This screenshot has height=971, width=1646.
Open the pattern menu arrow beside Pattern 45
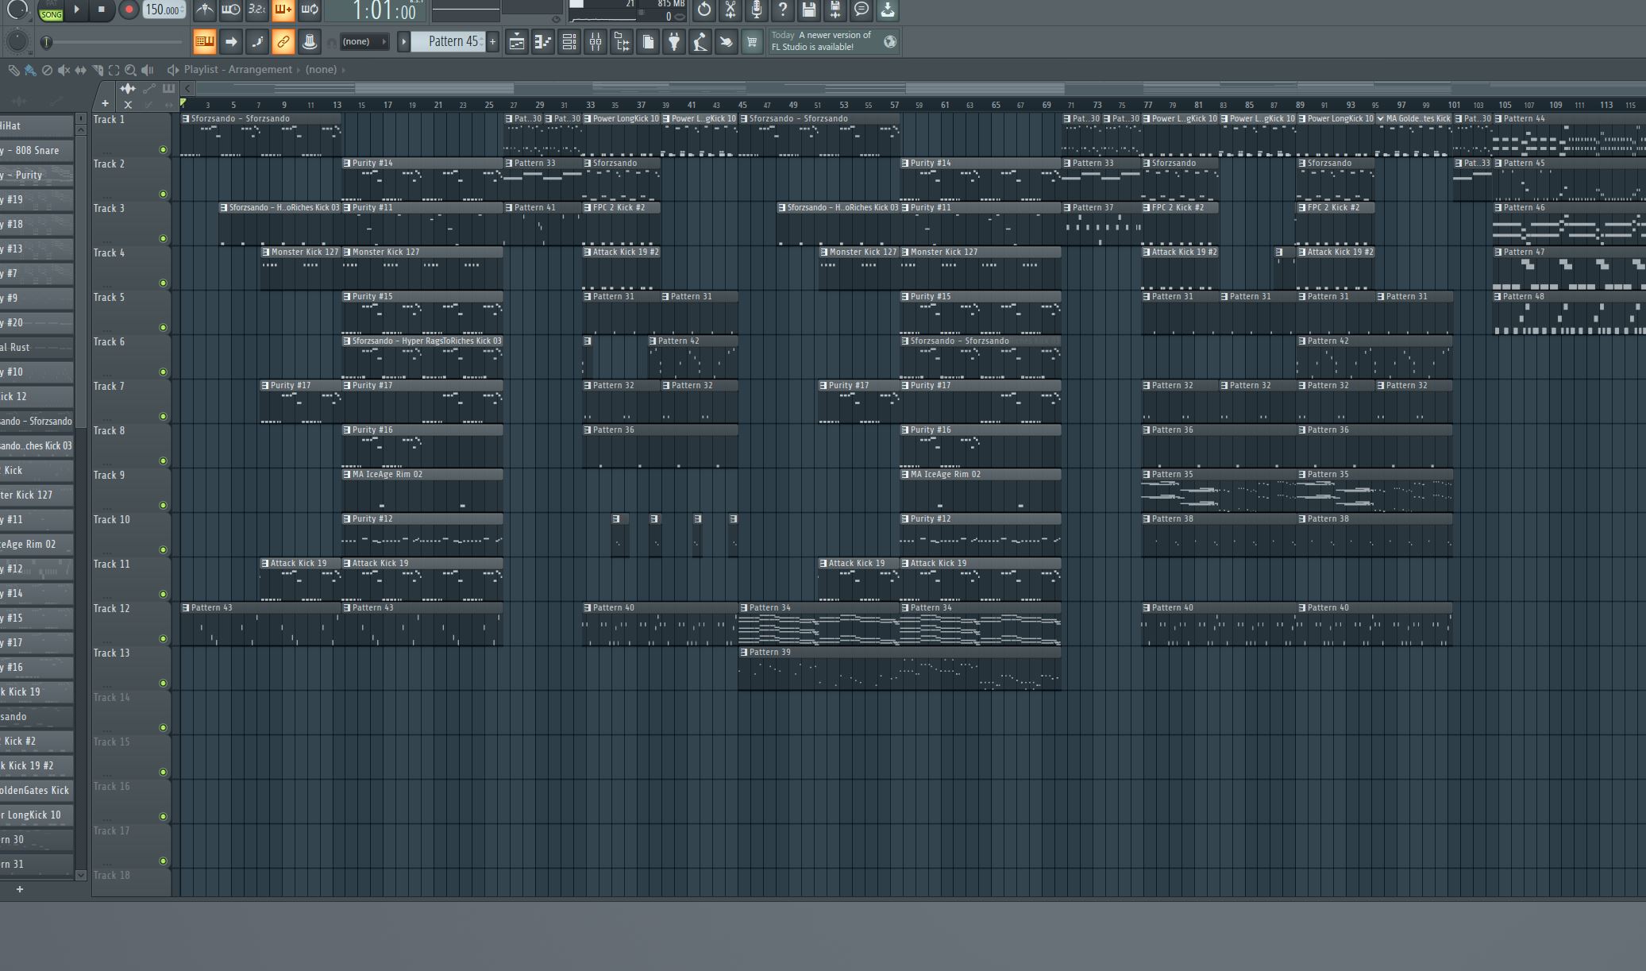point(404,41)
